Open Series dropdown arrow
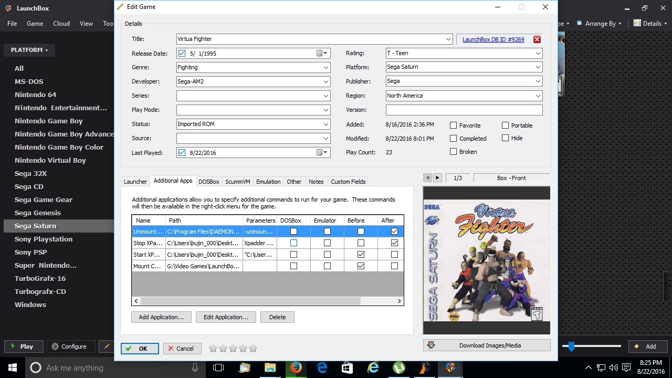The image size is (672, 378). coord(326,96)
